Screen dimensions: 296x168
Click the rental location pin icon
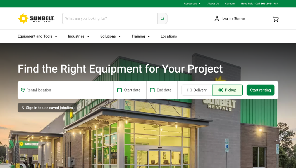[23, 90]
